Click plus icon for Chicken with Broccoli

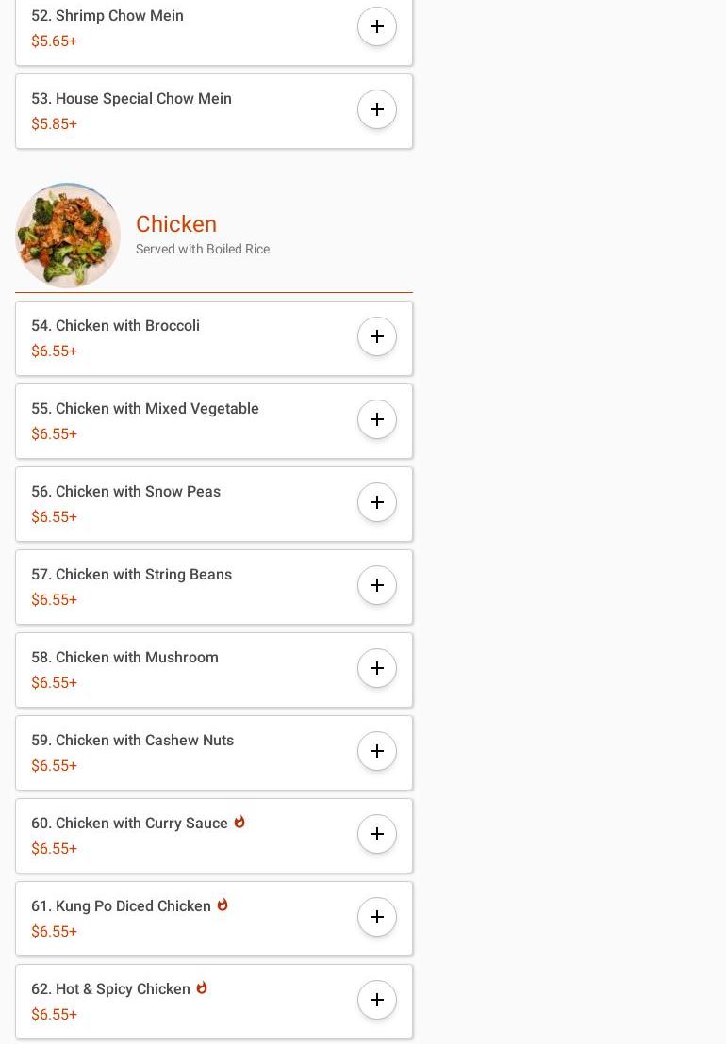click(x=377, y=337)
